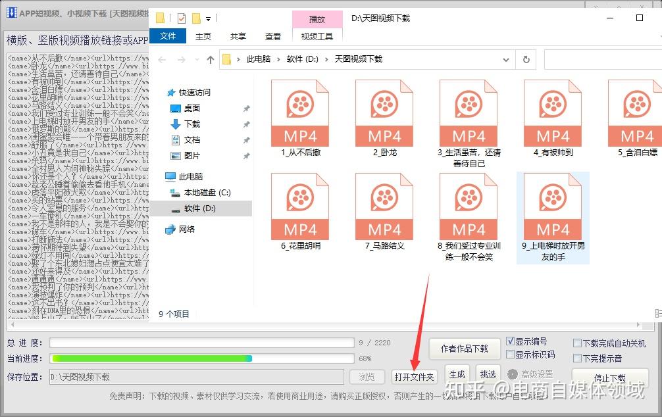Open 快速访问 in the navigation pane

(x=189, y=93)
